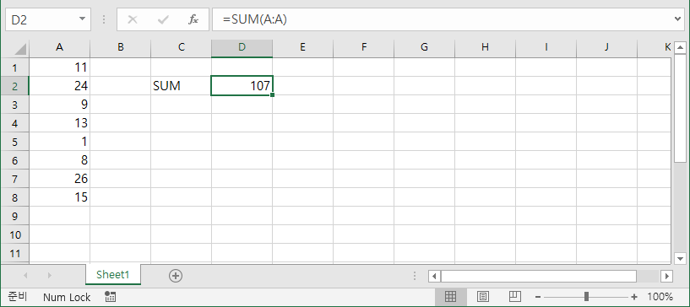Select cell A1 containing 11
This screenshot has height=307, width=690.
(59, 67)
